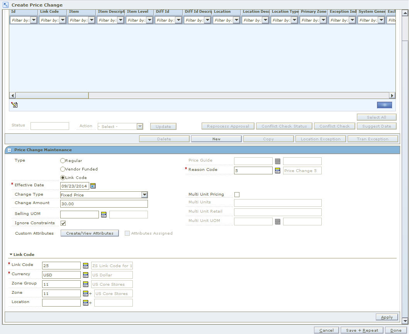Image resolution: width=409 pixels, height=334 pixels.
Task: Open the Selling UOM lookup list
Action: coord(104,215)
